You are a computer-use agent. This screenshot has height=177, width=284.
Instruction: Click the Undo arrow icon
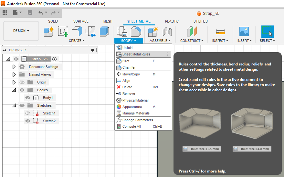pos(40,13)
